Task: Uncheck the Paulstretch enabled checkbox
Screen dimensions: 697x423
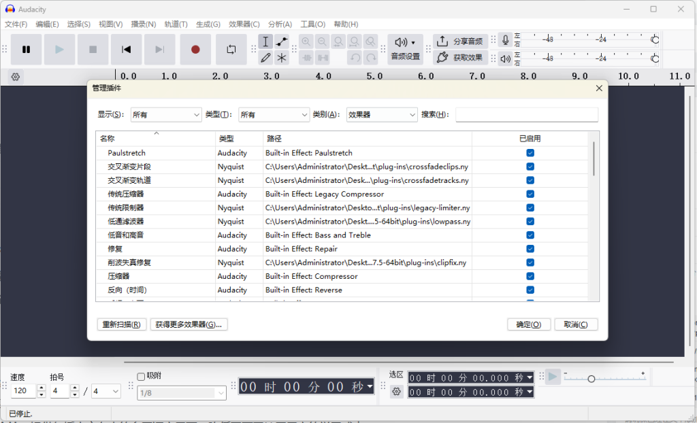Action: tap(530, 153)
